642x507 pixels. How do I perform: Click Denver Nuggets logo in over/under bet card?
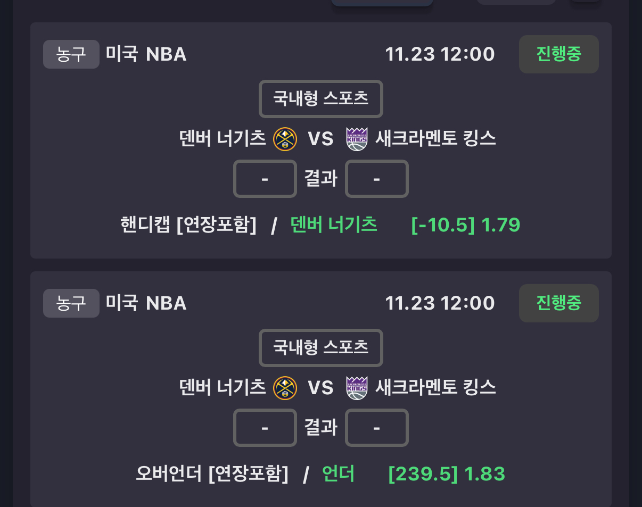point(285,388)
